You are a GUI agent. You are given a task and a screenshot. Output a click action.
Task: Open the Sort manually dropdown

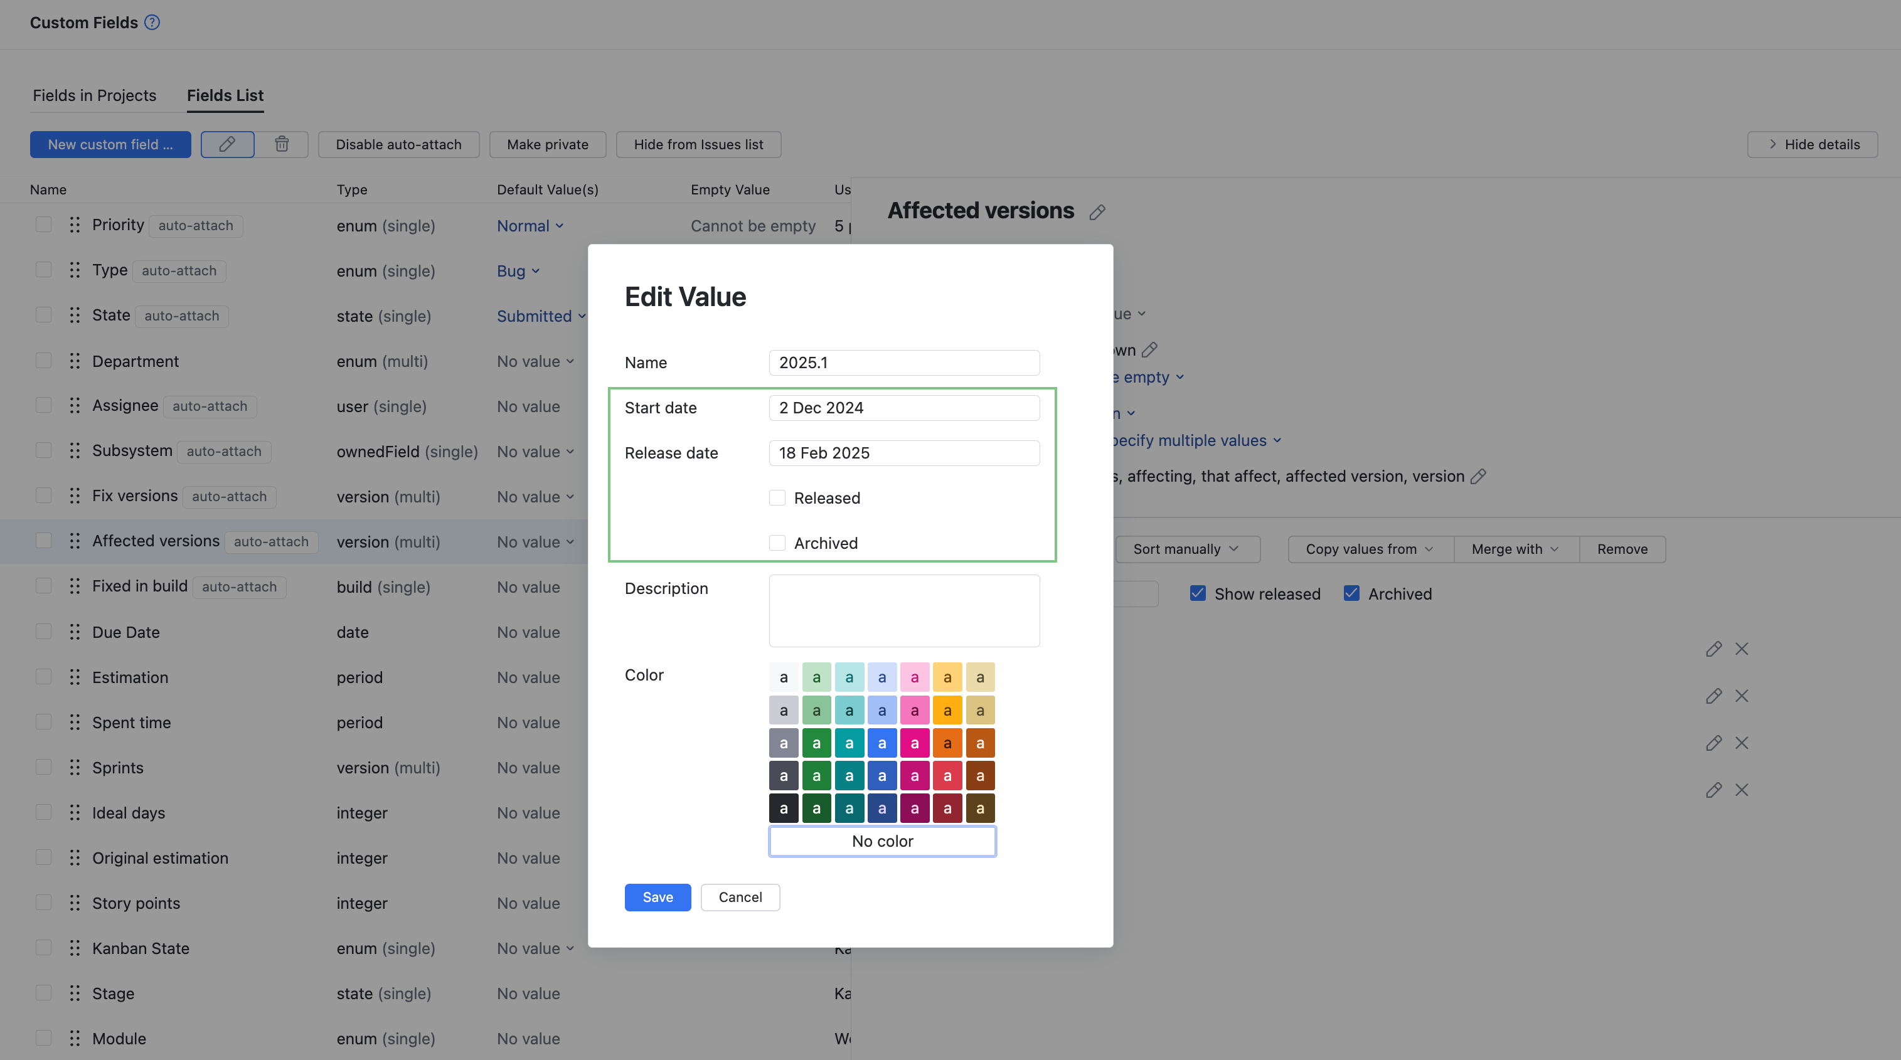pos(1186,549)
